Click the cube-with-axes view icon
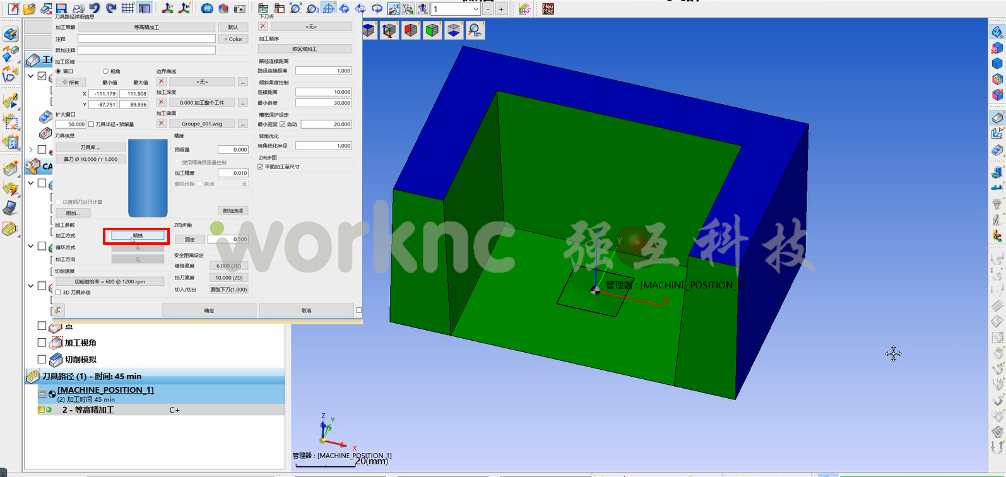The height and width of the screenshot is (477, 1006). click(389, 30)
